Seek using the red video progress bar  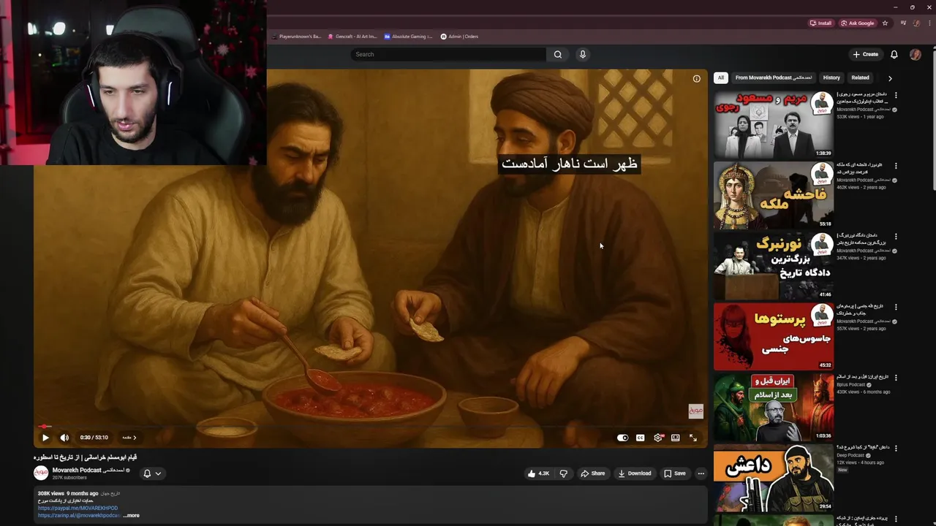click(x=370, y=427)
